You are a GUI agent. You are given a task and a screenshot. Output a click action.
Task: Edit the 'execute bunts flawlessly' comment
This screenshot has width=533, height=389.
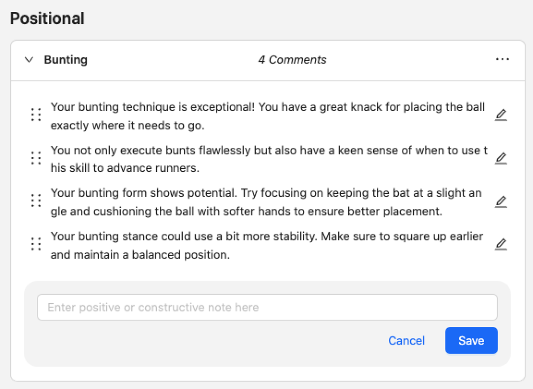(x=501, y=158)
